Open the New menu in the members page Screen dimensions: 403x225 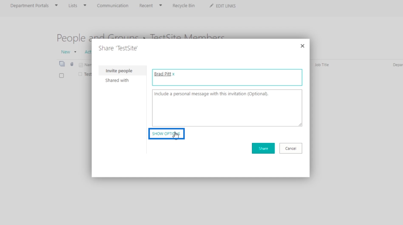click(65, 52)
